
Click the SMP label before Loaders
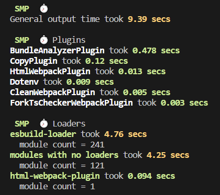coord(22,124)
